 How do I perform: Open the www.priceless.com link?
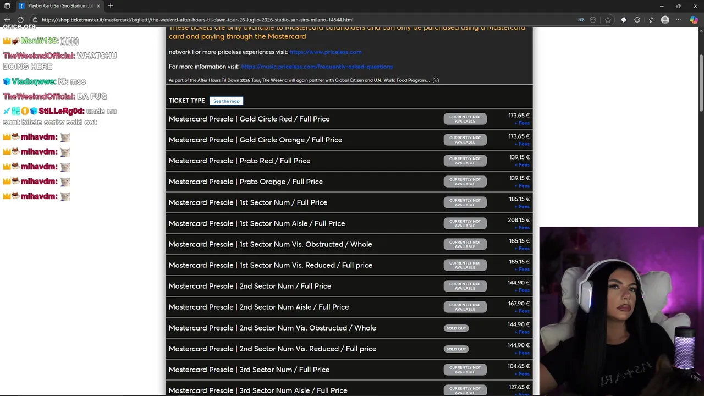point(326,52)
